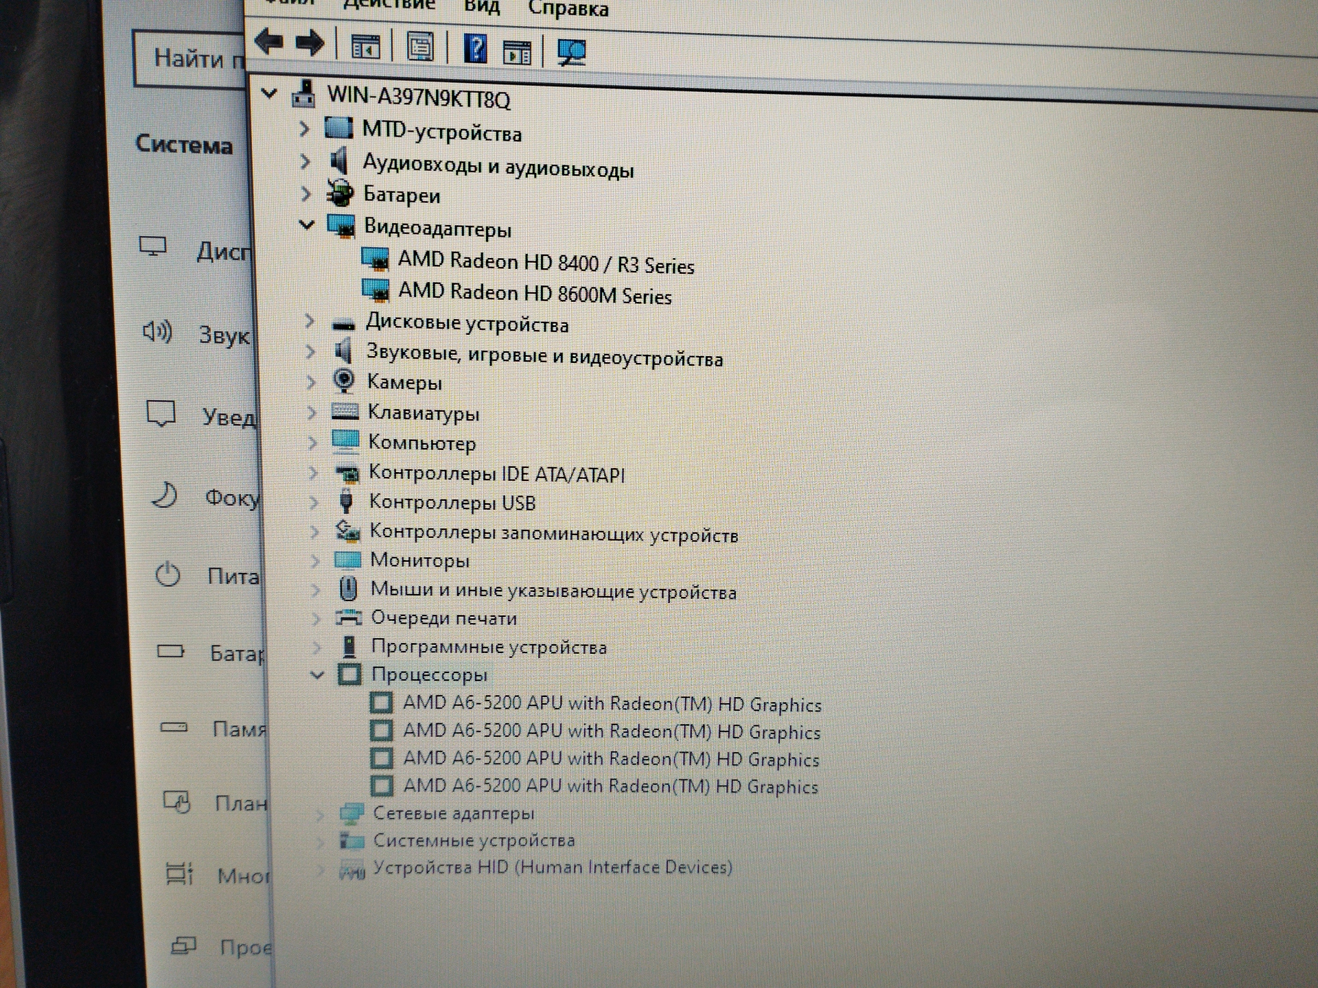Expand the Клавиатуры category
This screenshot has width=1318, height=988.
[312, 412]
